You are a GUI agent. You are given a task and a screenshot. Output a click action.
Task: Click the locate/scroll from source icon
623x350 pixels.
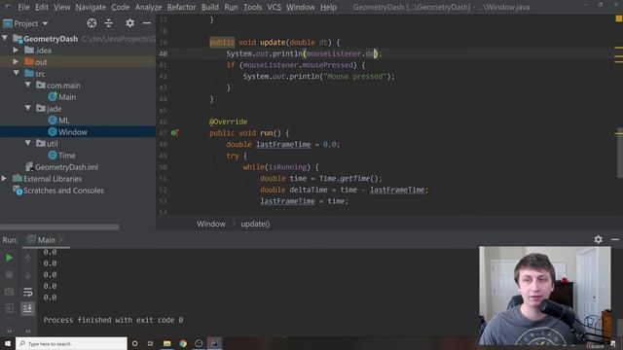[x=92, y=23]
